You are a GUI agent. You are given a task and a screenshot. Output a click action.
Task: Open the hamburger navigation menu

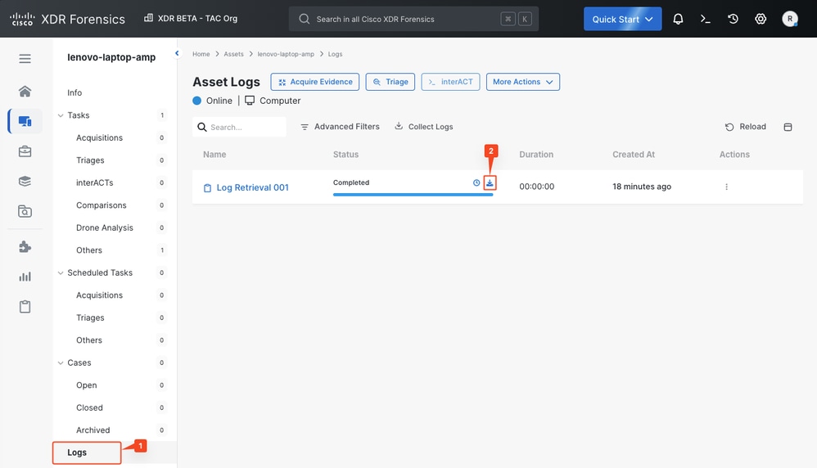tap(25, 59)
